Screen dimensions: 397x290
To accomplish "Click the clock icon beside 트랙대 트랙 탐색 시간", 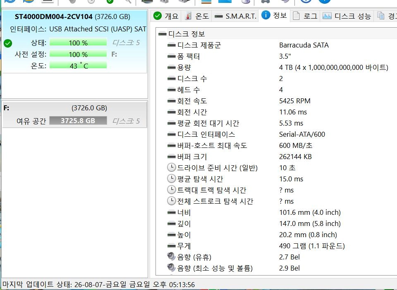I will tap(171, 190).
